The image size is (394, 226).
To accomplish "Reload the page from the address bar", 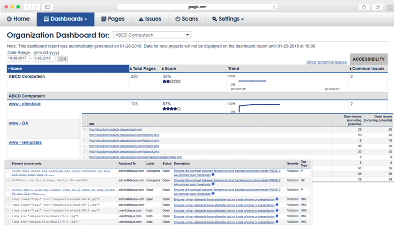I will tap(275, 7).
